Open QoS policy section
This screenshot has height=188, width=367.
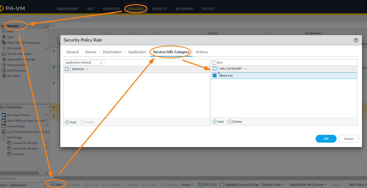(x=10, y=37)
